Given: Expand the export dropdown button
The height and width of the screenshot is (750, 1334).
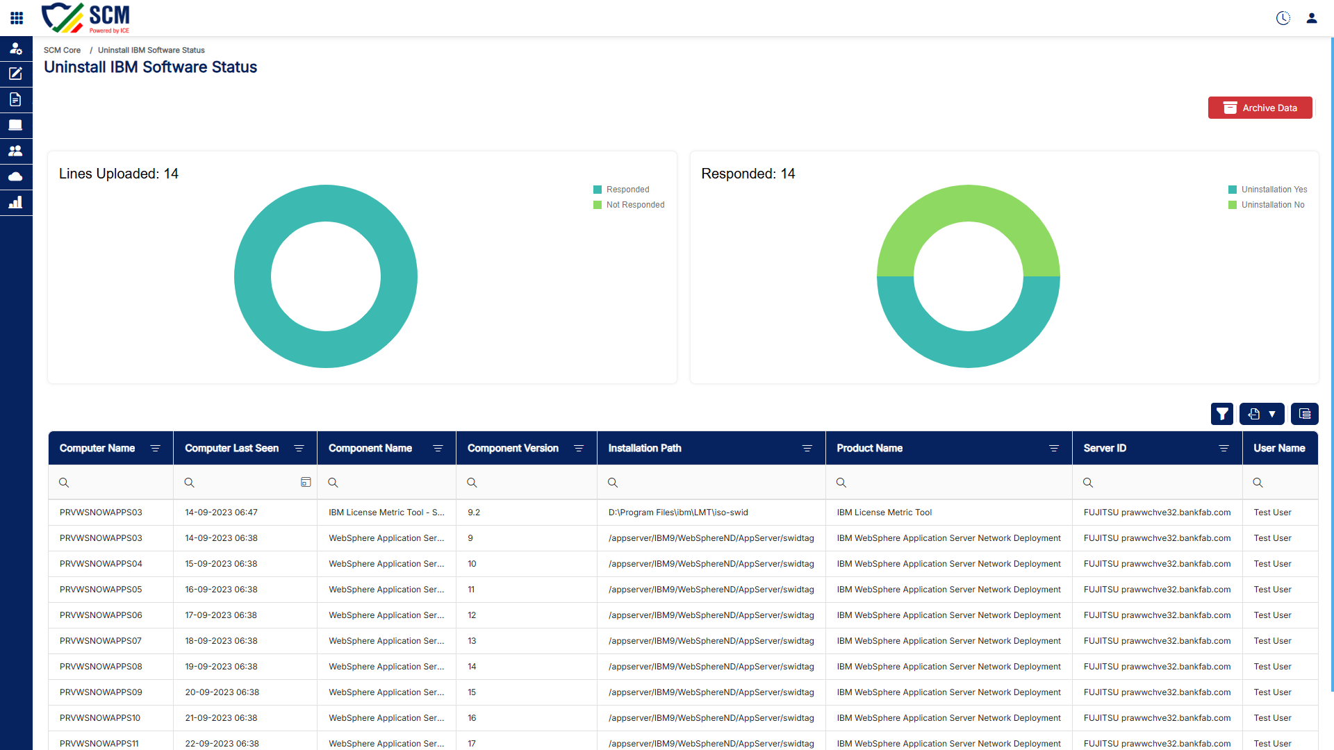Looking at the screenshot, I should pyautogui.click(x=1262, y=414).
